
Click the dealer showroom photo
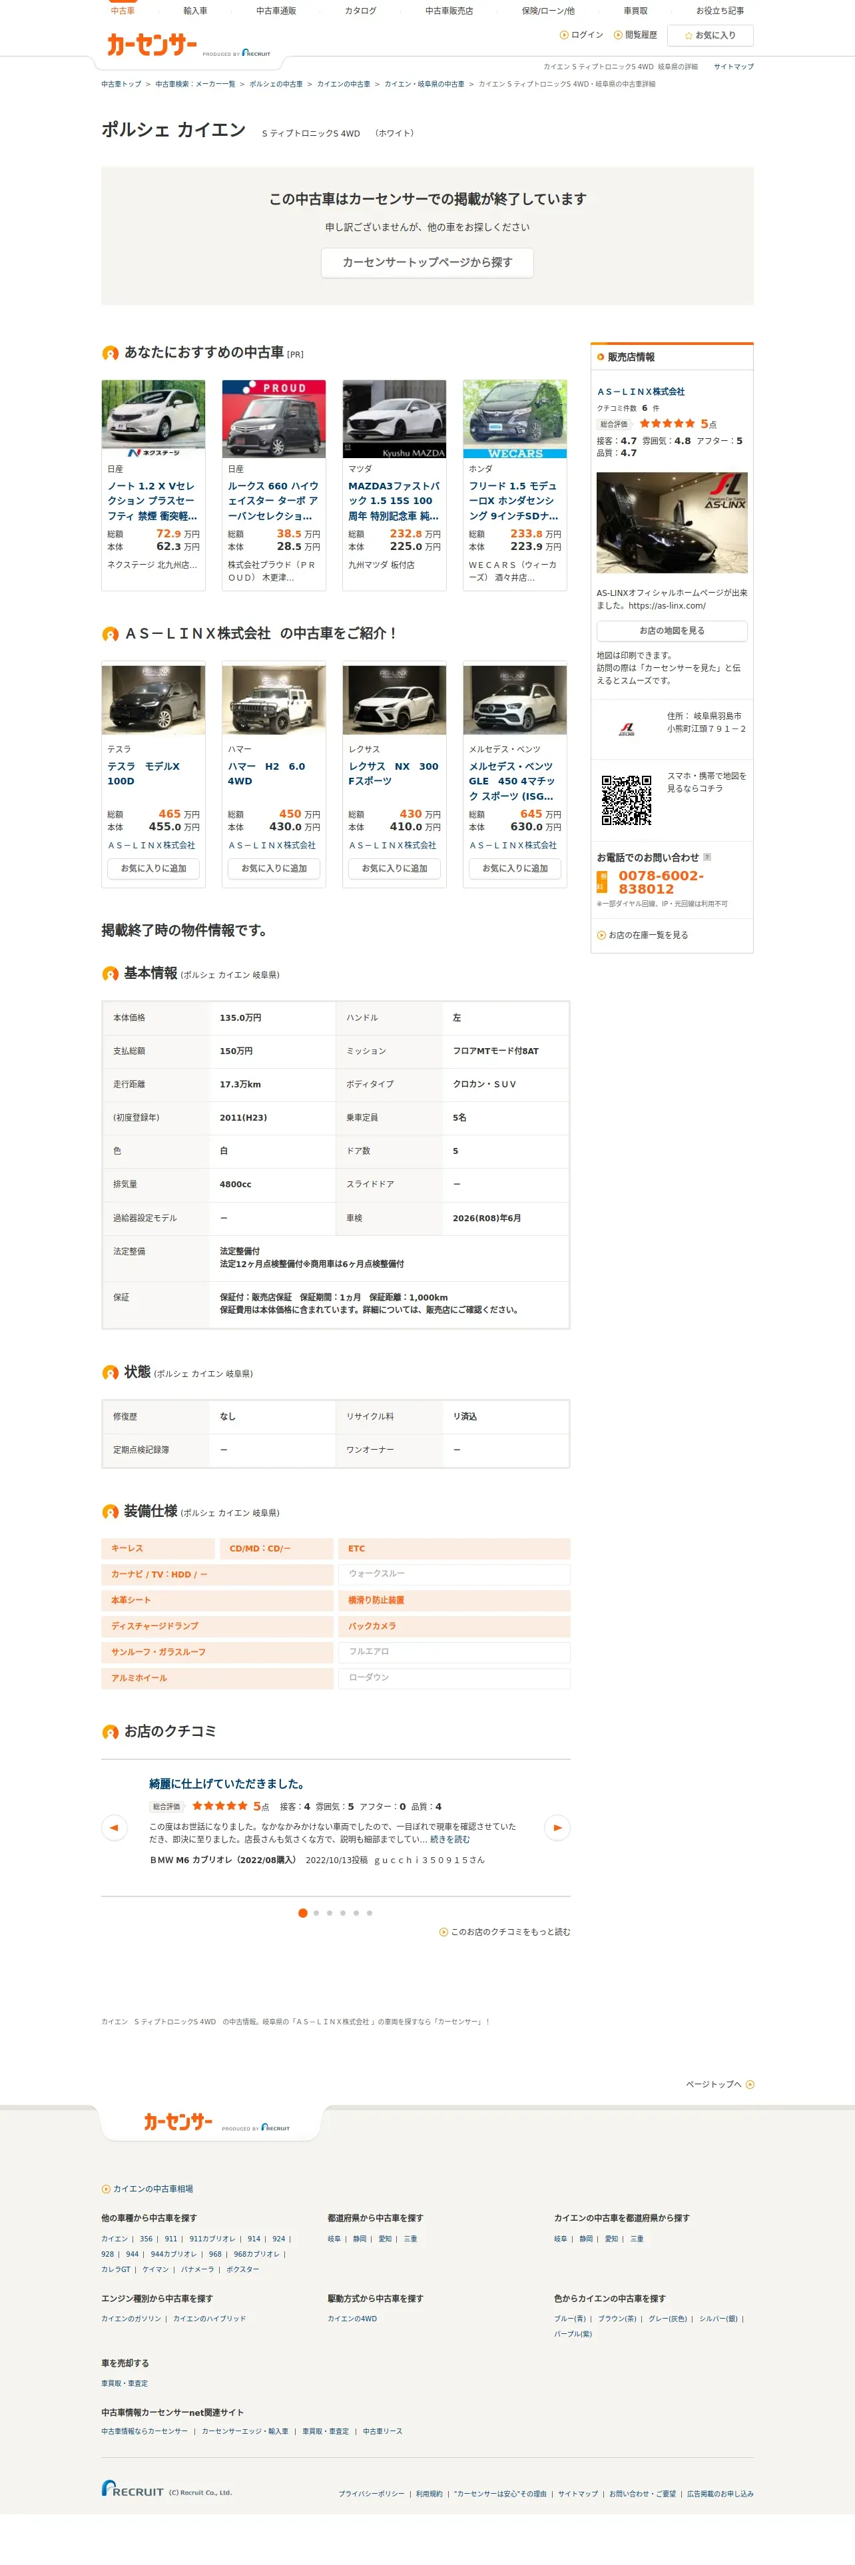point(672,523)
